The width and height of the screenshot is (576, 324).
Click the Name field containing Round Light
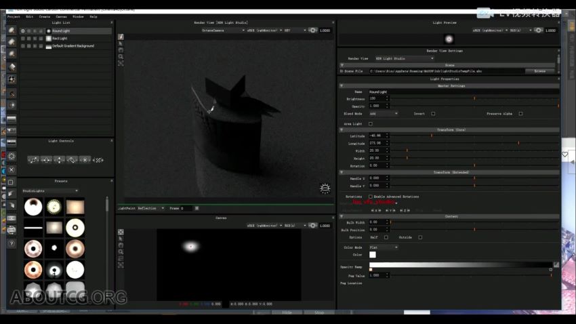pos(464,92)
